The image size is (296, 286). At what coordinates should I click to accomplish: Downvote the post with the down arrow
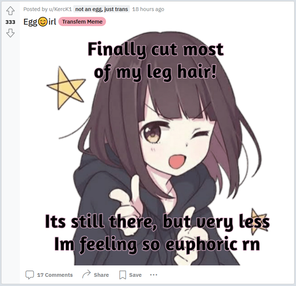pyautogui.click(x=10, y=33)
